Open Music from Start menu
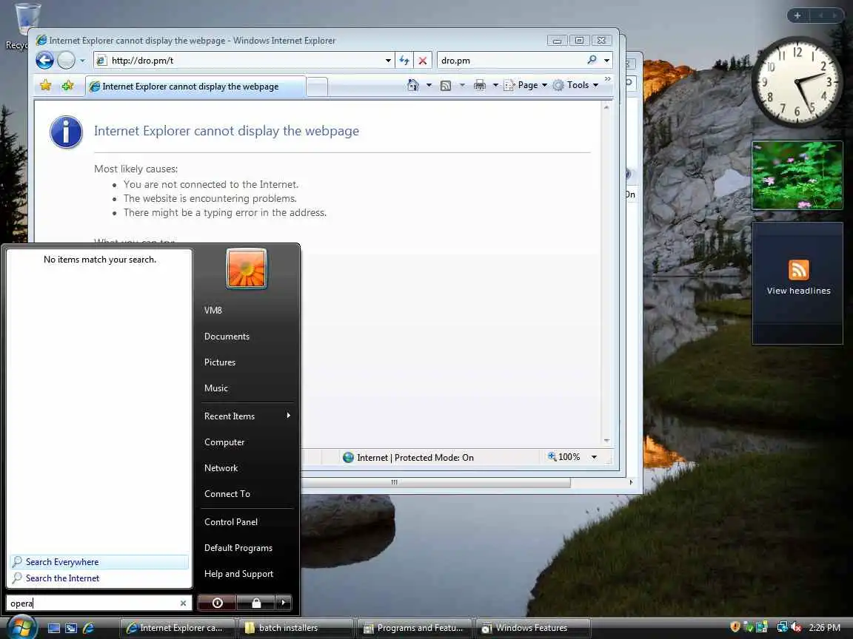This screenshot has height=639, width=853. point(216,388)
